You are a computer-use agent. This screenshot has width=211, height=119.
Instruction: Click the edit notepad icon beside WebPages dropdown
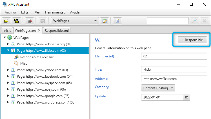click(105, 21)
